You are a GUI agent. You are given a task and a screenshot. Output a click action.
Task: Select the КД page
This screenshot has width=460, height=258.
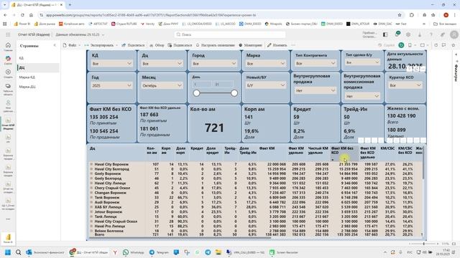point(38,58)
